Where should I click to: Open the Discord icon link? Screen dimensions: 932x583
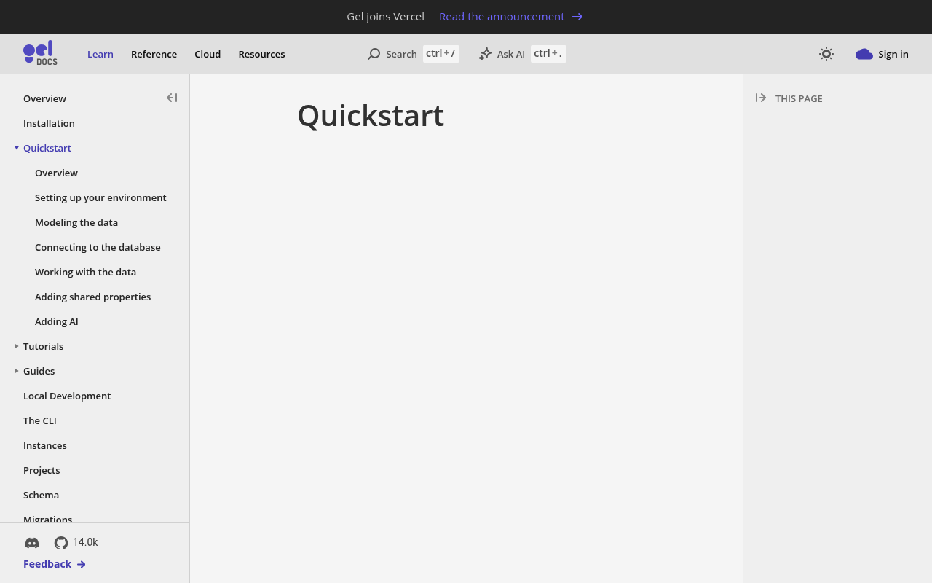coord(32,543)
